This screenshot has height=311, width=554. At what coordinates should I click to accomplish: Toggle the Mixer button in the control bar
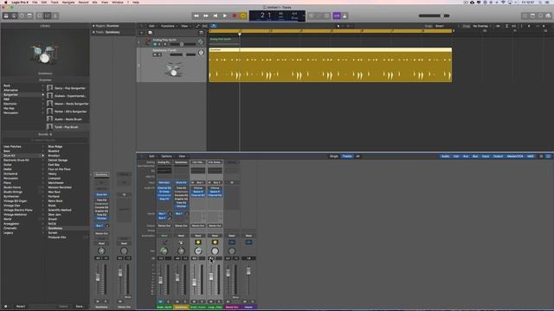point(48,16)
